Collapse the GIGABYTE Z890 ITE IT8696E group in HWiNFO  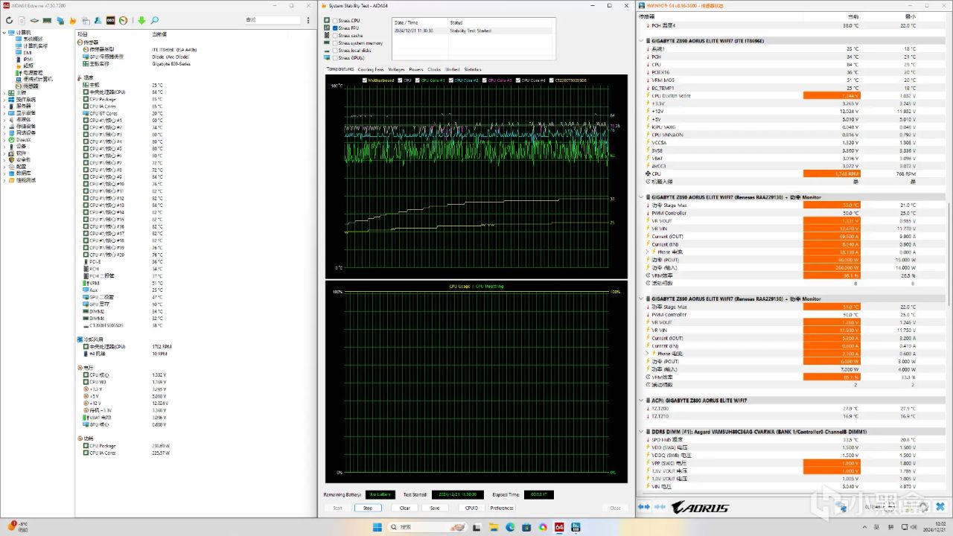[x=642, y=41]
